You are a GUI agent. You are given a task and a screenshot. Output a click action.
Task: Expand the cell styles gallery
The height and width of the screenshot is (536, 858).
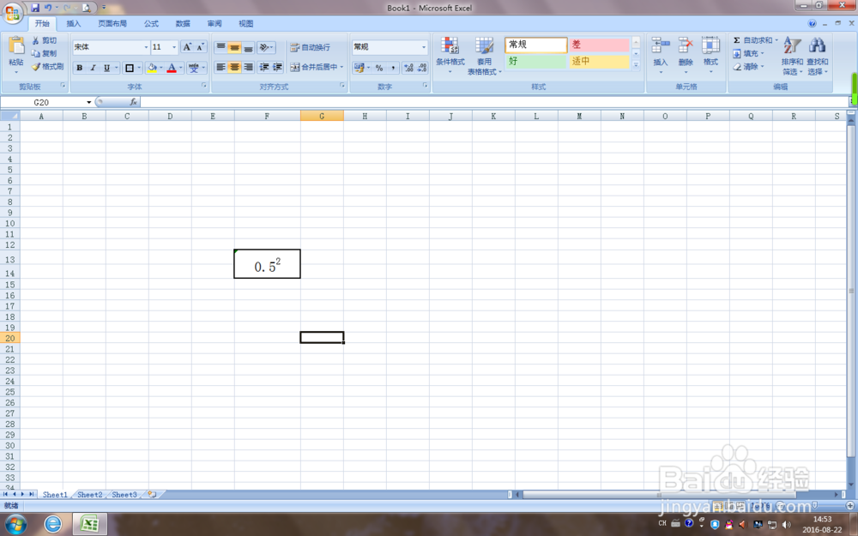pos(636,64)
